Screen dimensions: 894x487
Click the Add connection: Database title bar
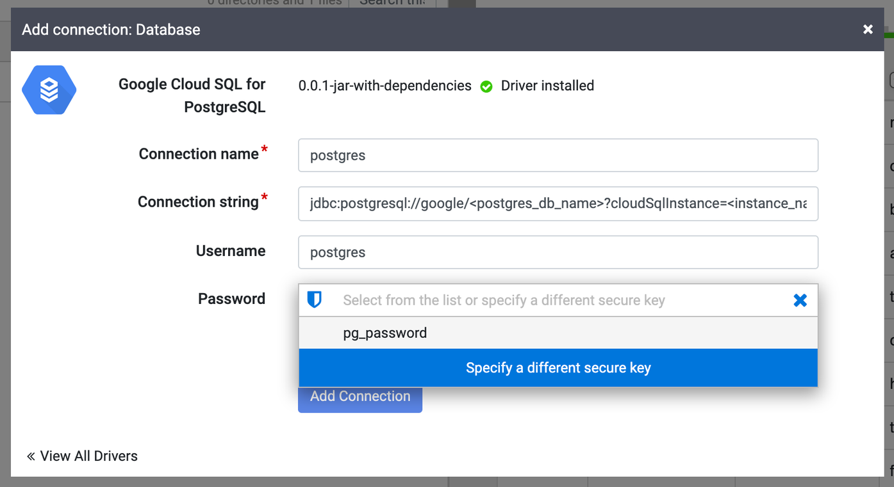point(110,29)
